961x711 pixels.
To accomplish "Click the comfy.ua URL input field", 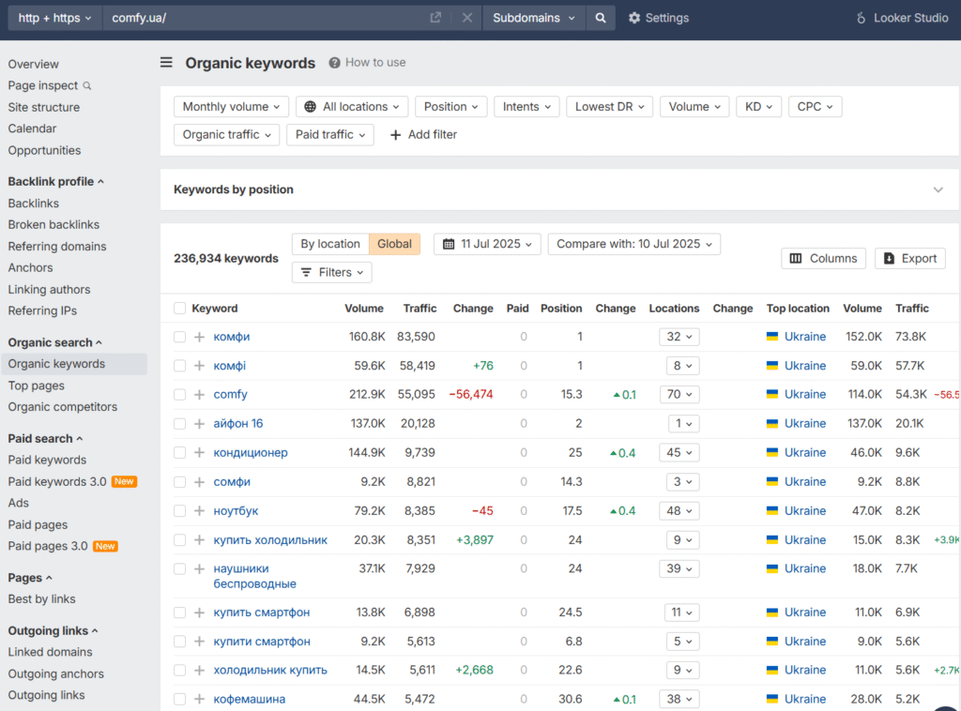I will 263,18.
